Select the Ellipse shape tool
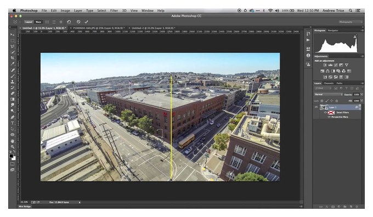The image size is (373, 217). [13, 134]
